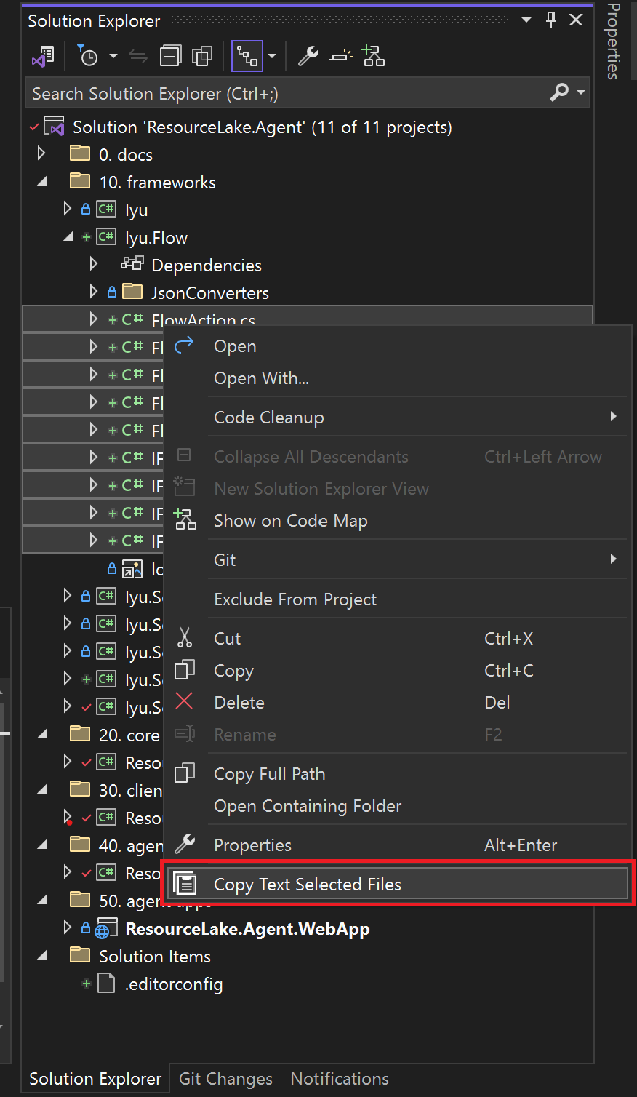Click the 20. core folder icon

(80, 734)
